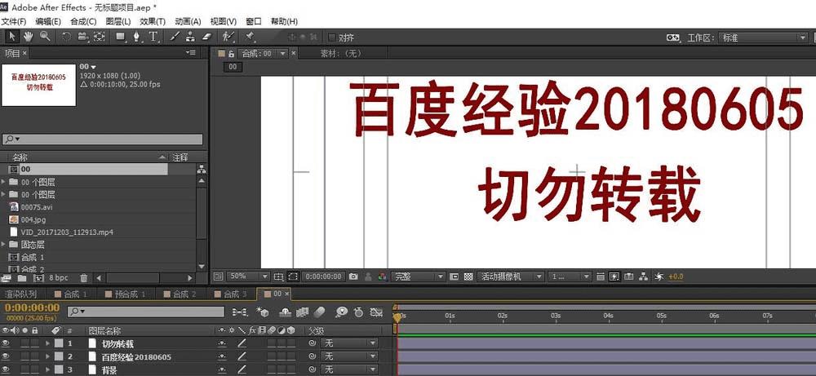
Task: Toggle hiding shy layers in timeline
Action: 285,312
